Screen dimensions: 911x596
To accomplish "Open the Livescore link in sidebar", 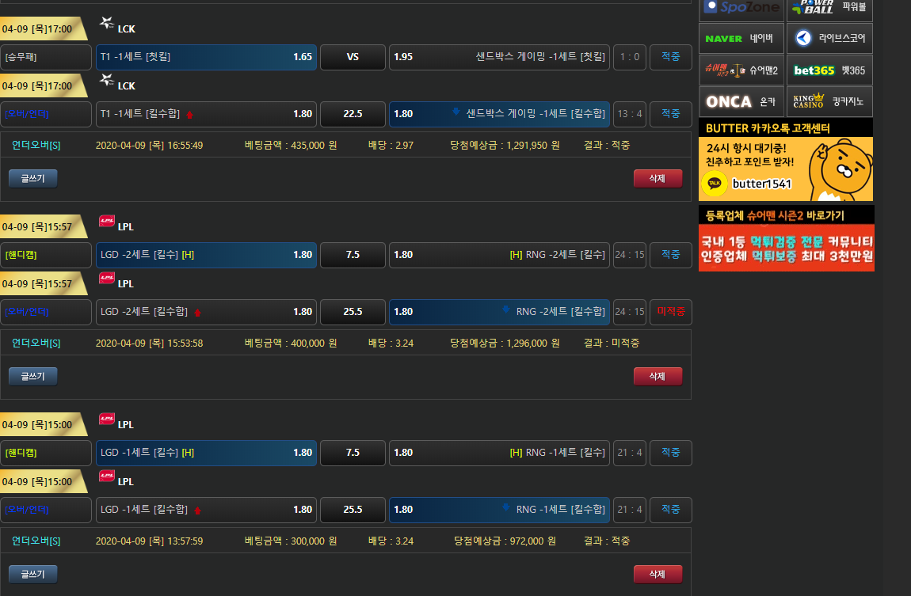I will point(829,38).
